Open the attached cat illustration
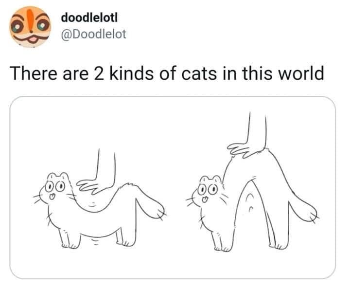The height and width of the screenshot is (288, 350). click(173, 187)
